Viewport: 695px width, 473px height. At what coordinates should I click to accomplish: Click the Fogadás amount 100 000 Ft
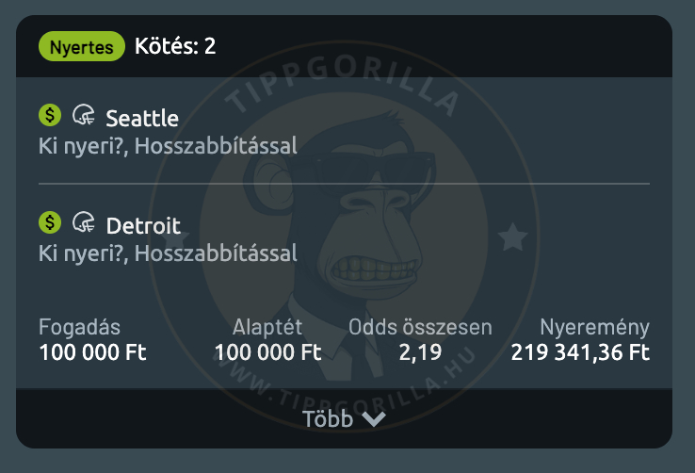92,353
